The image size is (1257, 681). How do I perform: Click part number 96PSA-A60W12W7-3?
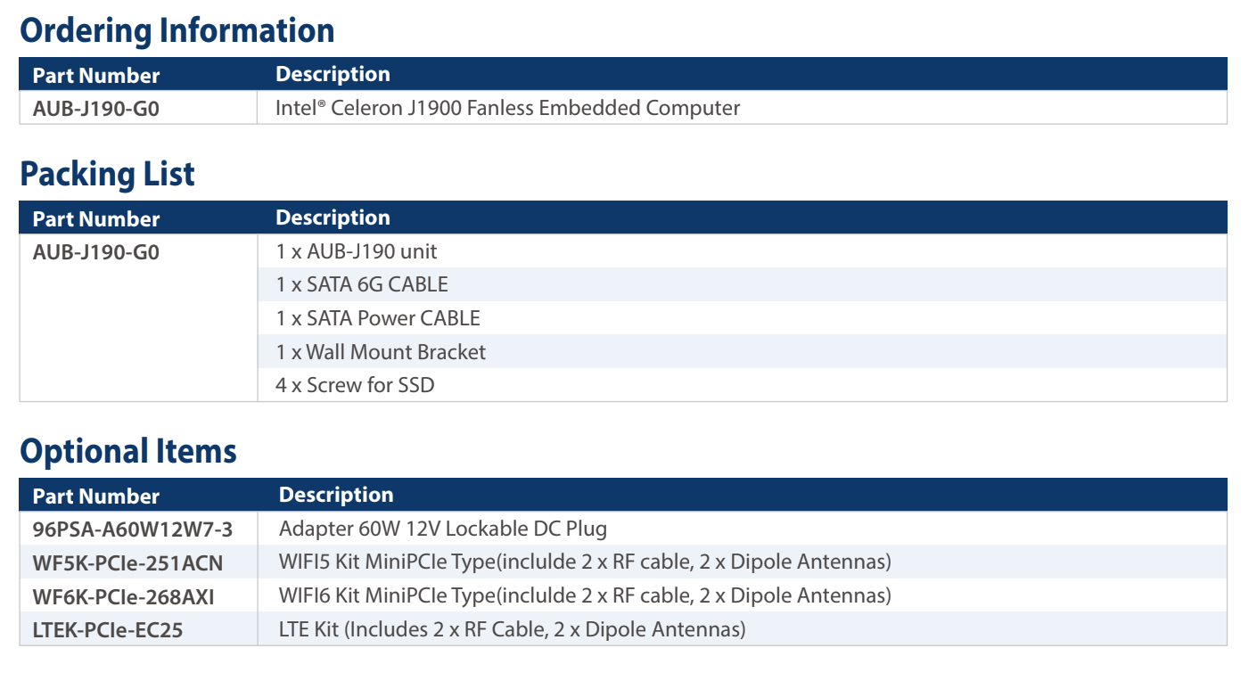pyautogui.click(x=133, y=529)
